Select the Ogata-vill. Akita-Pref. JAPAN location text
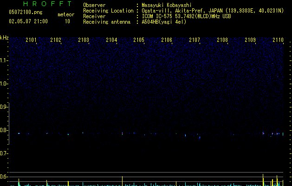Image resolution: width=292 pixels, height=186 pixels. (213, 11)
